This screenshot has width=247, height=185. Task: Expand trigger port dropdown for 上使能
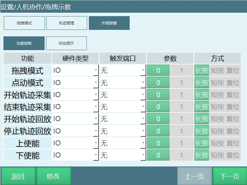(123, 143)
